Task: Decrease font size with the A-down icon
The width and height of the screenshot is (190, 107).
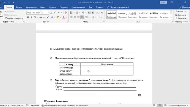Action: pos(55,13)
